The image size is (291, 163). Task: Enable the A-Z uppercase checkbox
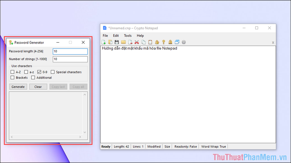click(12, 72)
